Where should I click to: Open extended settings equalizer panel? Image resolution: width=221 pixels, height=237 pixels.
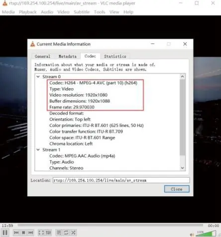pyautogui.click(x=48, y=233)
